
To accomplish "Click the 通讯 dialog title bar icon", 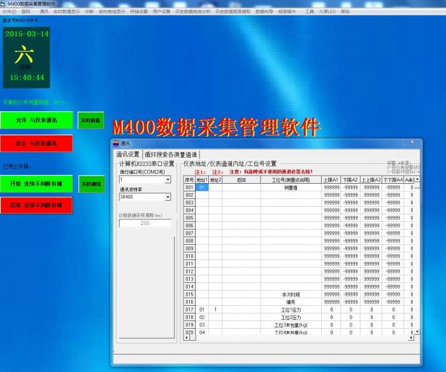I will tap(116, 144).
